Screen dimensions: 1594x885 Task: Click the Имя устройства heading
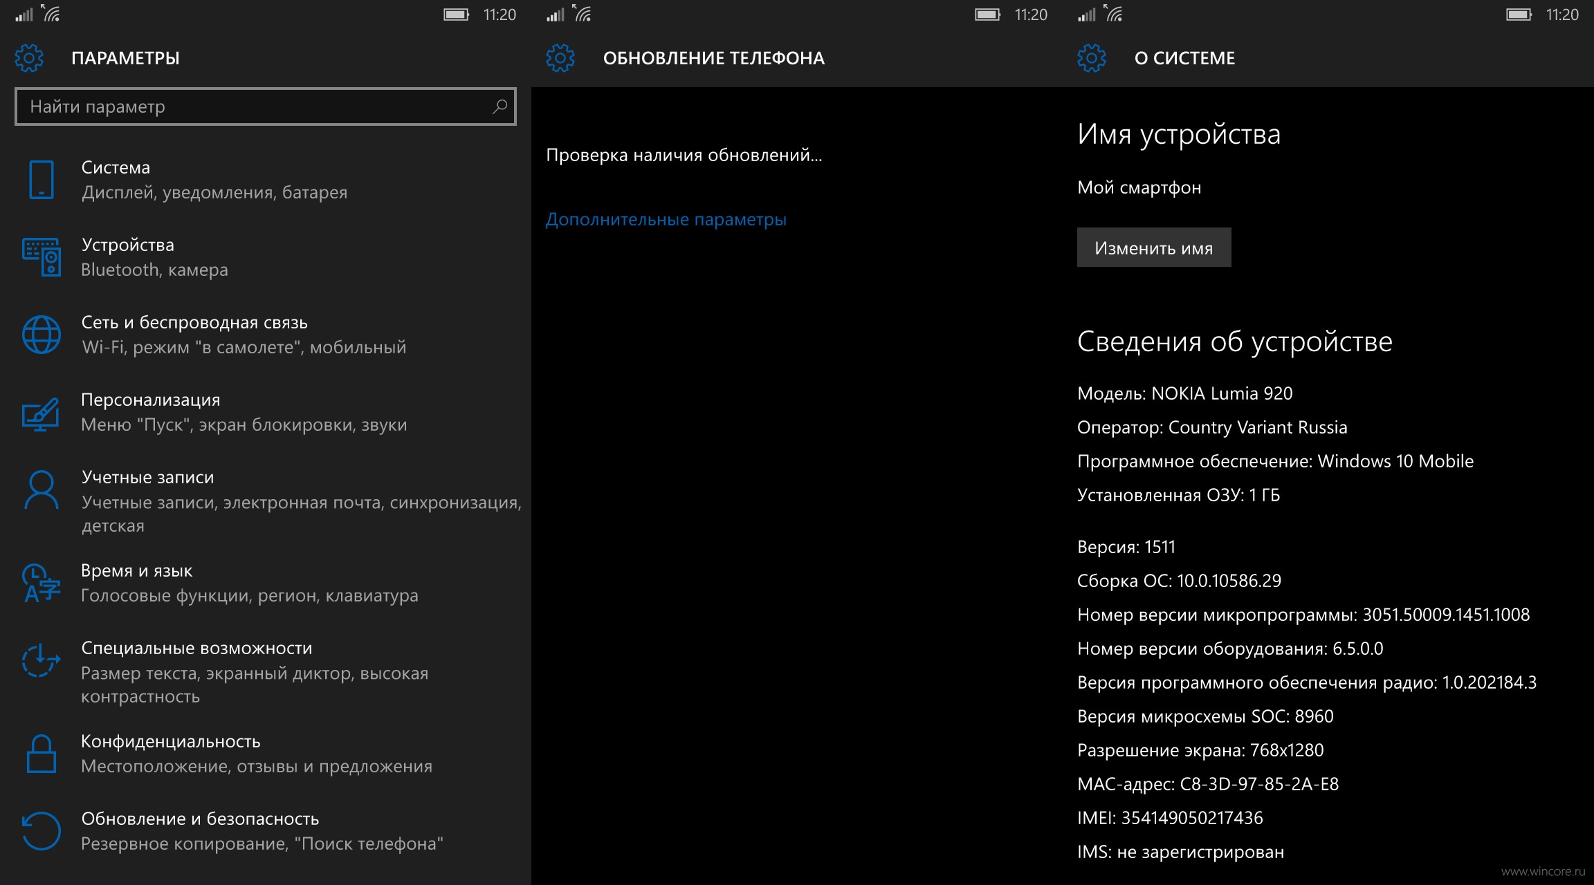click(x=1179, y=134)
